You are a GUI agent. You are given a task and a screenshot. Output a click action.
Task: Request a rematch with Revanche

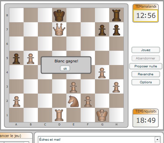click(x=146, y=74)
